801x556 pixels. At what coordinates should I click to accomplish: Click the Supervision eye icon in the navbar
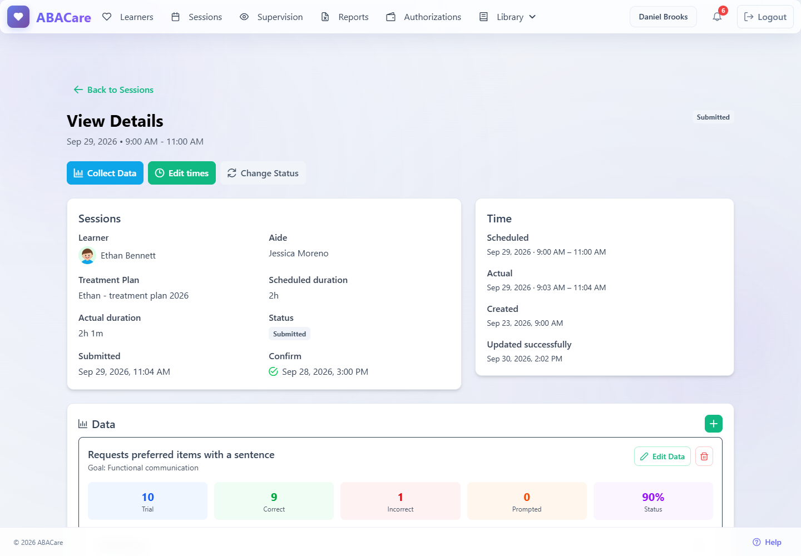[x=244, y=17]
